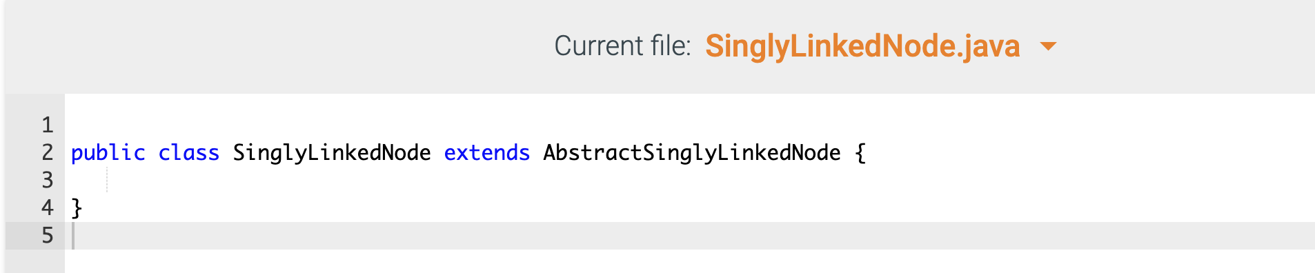Click the indent guide on line 3
This screenshot has width=1315, height=273.
[x=107, y=181]
